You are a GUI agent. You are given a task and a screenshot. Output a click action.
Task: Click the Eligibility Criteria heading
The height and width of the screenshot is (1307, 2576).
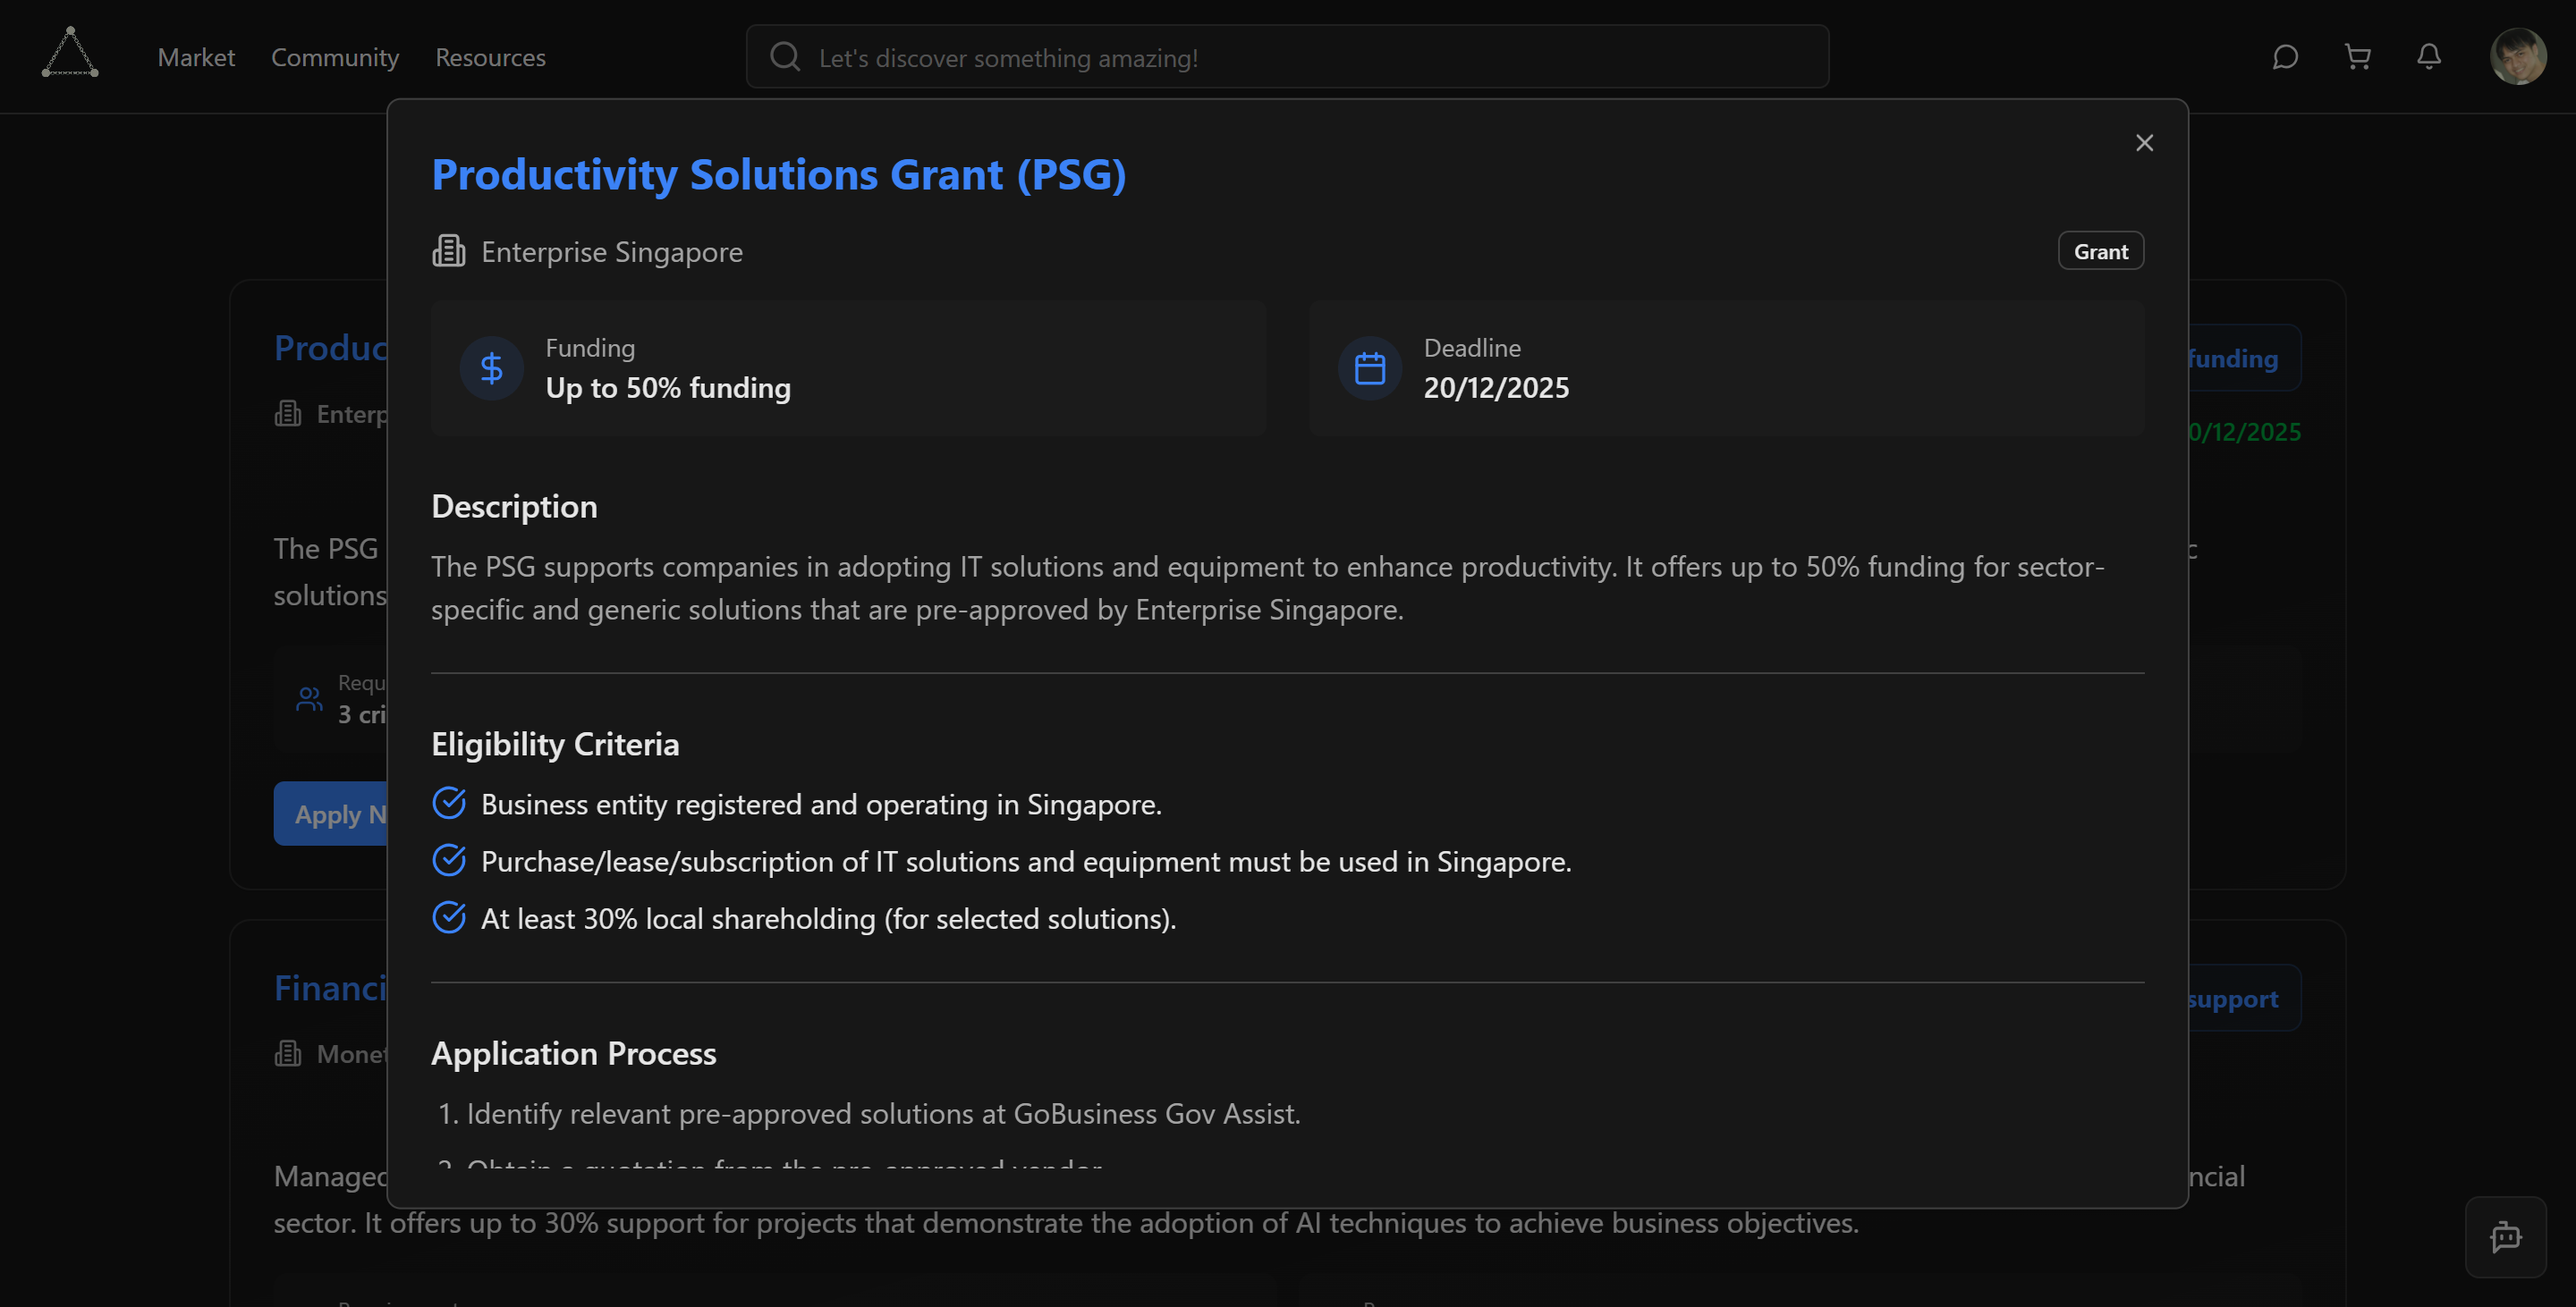[555, 745]
